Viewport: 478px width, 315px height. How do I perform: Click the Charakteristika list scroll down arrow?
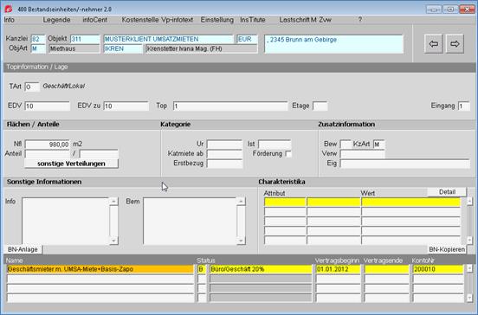[x=469, y=241]
